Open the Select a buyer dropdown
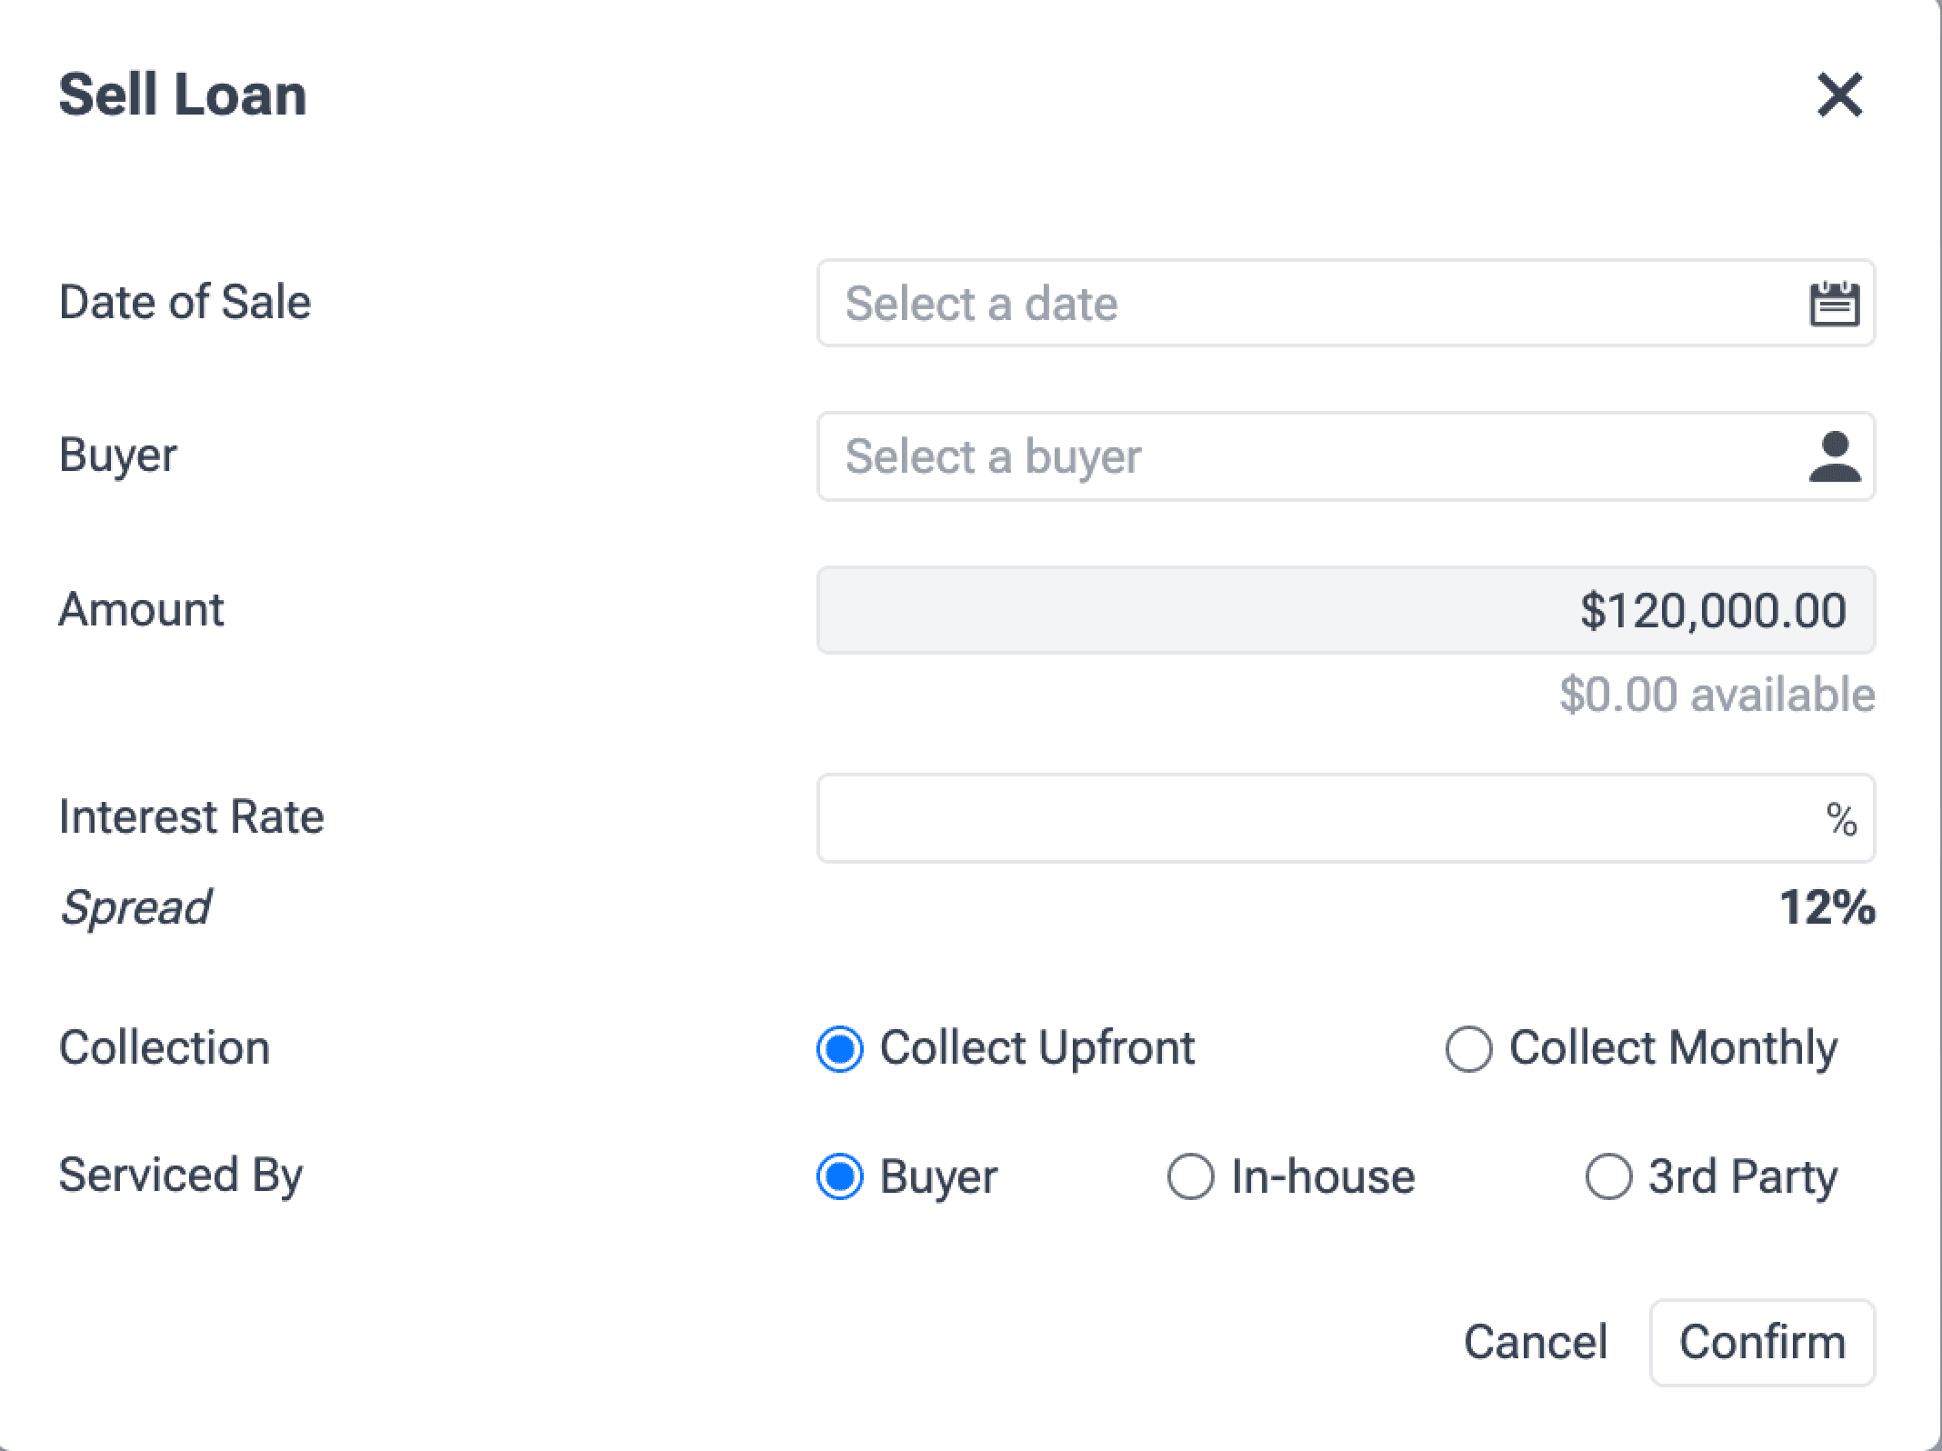 pos(1309,456)
